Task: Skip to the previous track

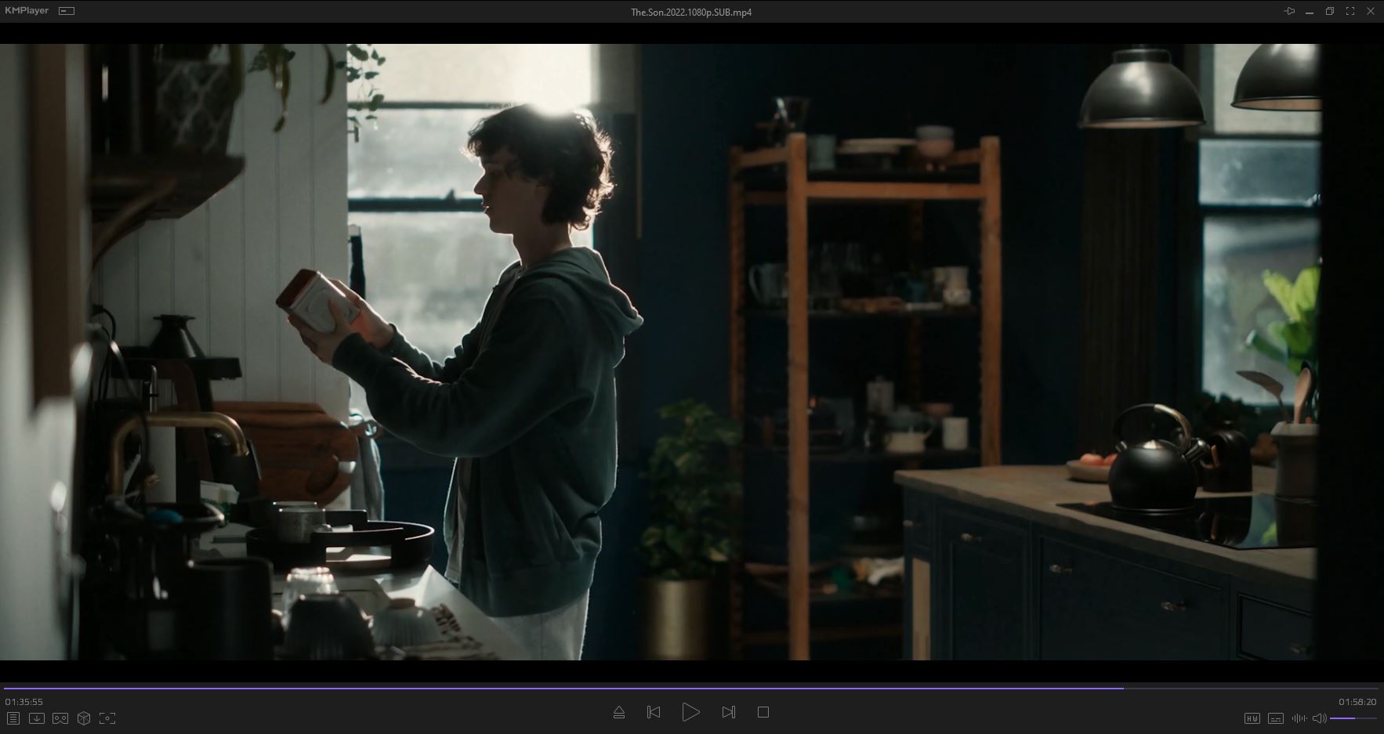Action: coord(654,712)
